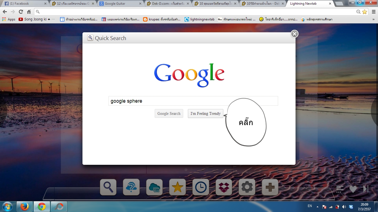The image size is (378, 212).
Task: Open the Chrome hamburger menu
Action: [x=374, y=12]
